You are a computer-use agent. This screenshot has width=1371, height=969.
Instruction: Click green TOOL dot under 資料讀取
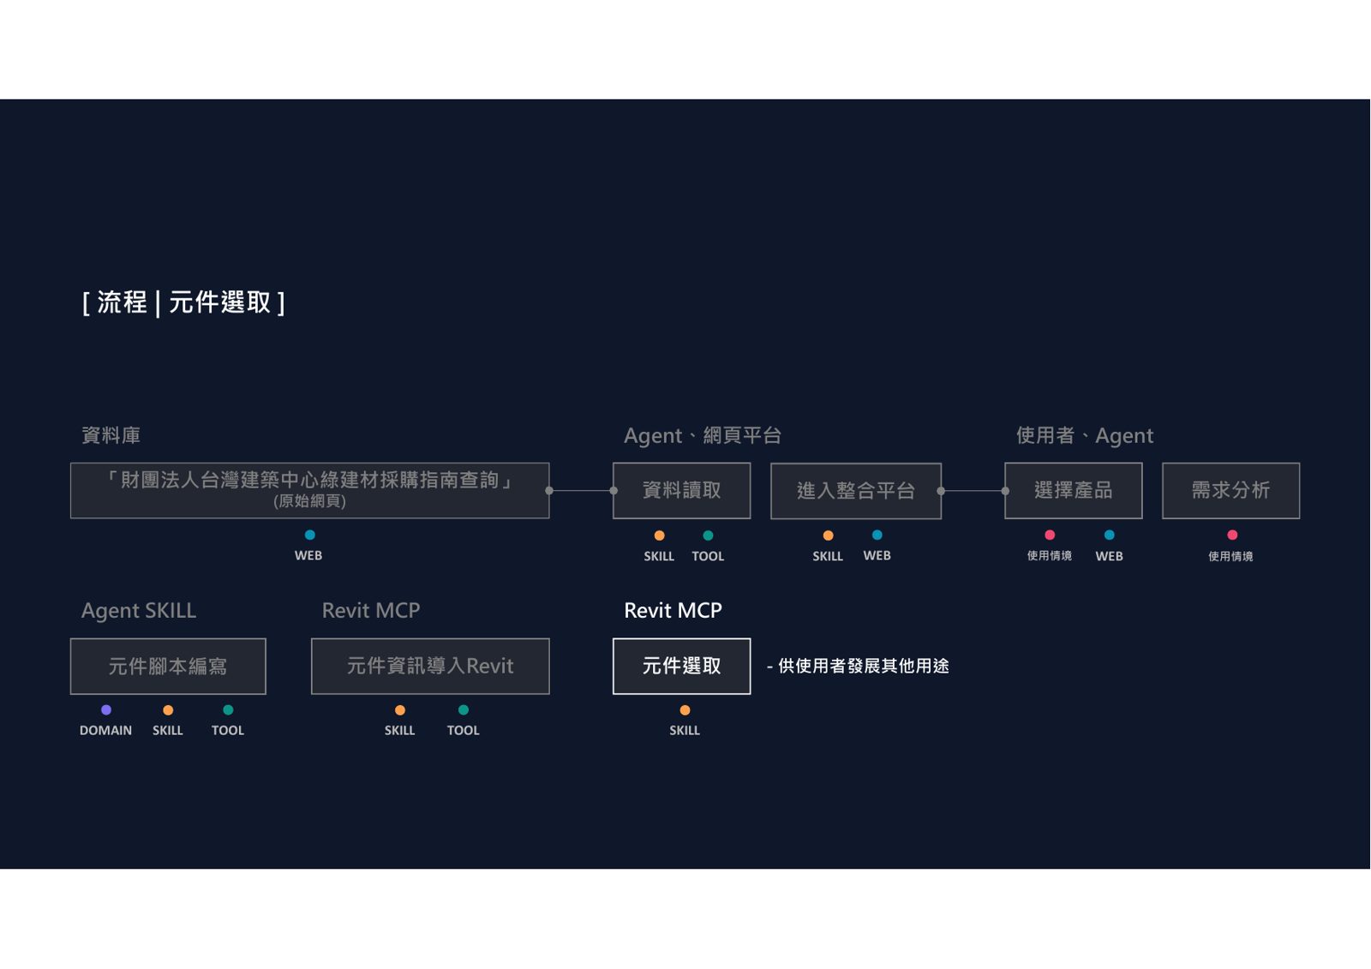(x=708, y=535)
